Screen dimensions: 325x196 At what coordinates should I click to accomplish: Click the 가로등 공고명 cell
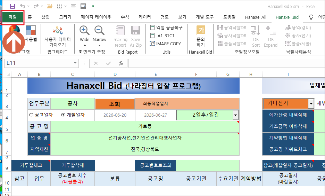pyautogui.click(x=145, y=126)
